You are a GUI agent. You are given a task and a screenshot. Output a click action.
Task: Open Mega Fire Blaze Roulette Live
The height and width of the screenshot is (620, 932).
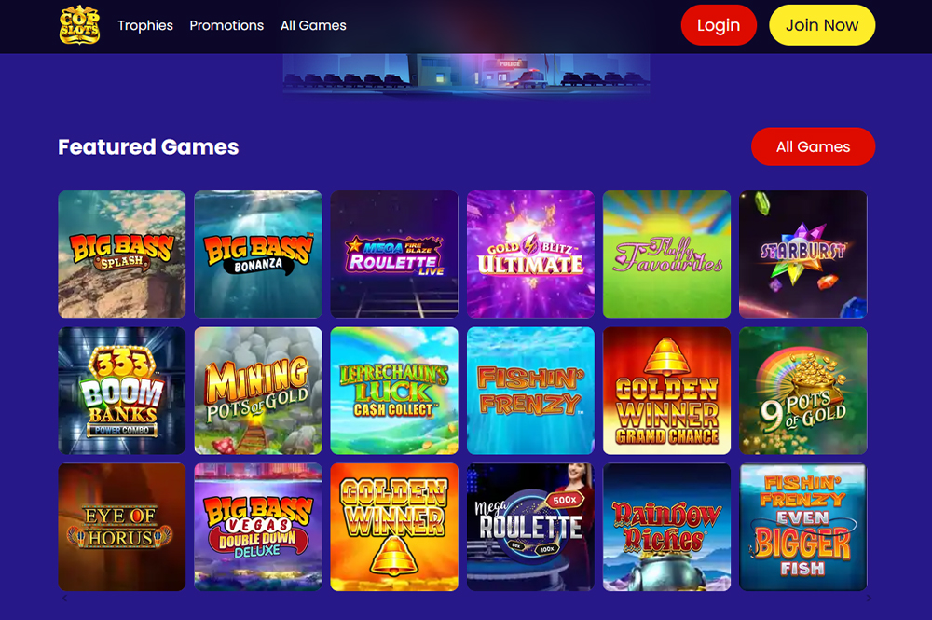coord(394,255)
